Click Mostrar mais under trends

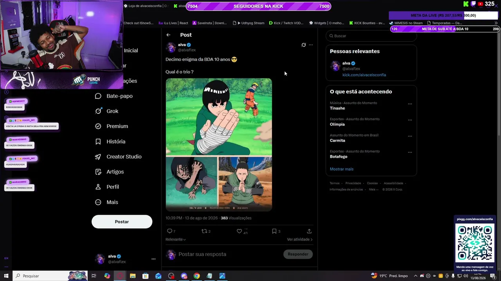342,169
